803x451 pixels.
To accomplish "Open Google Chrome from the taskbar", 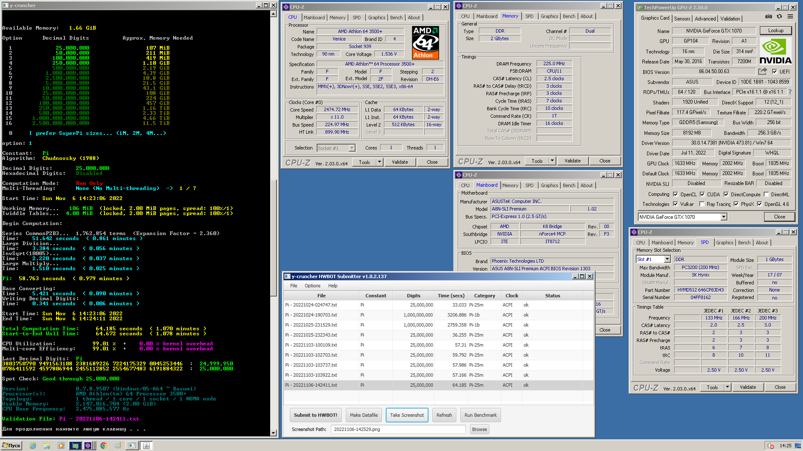I will tap(103, 446).
